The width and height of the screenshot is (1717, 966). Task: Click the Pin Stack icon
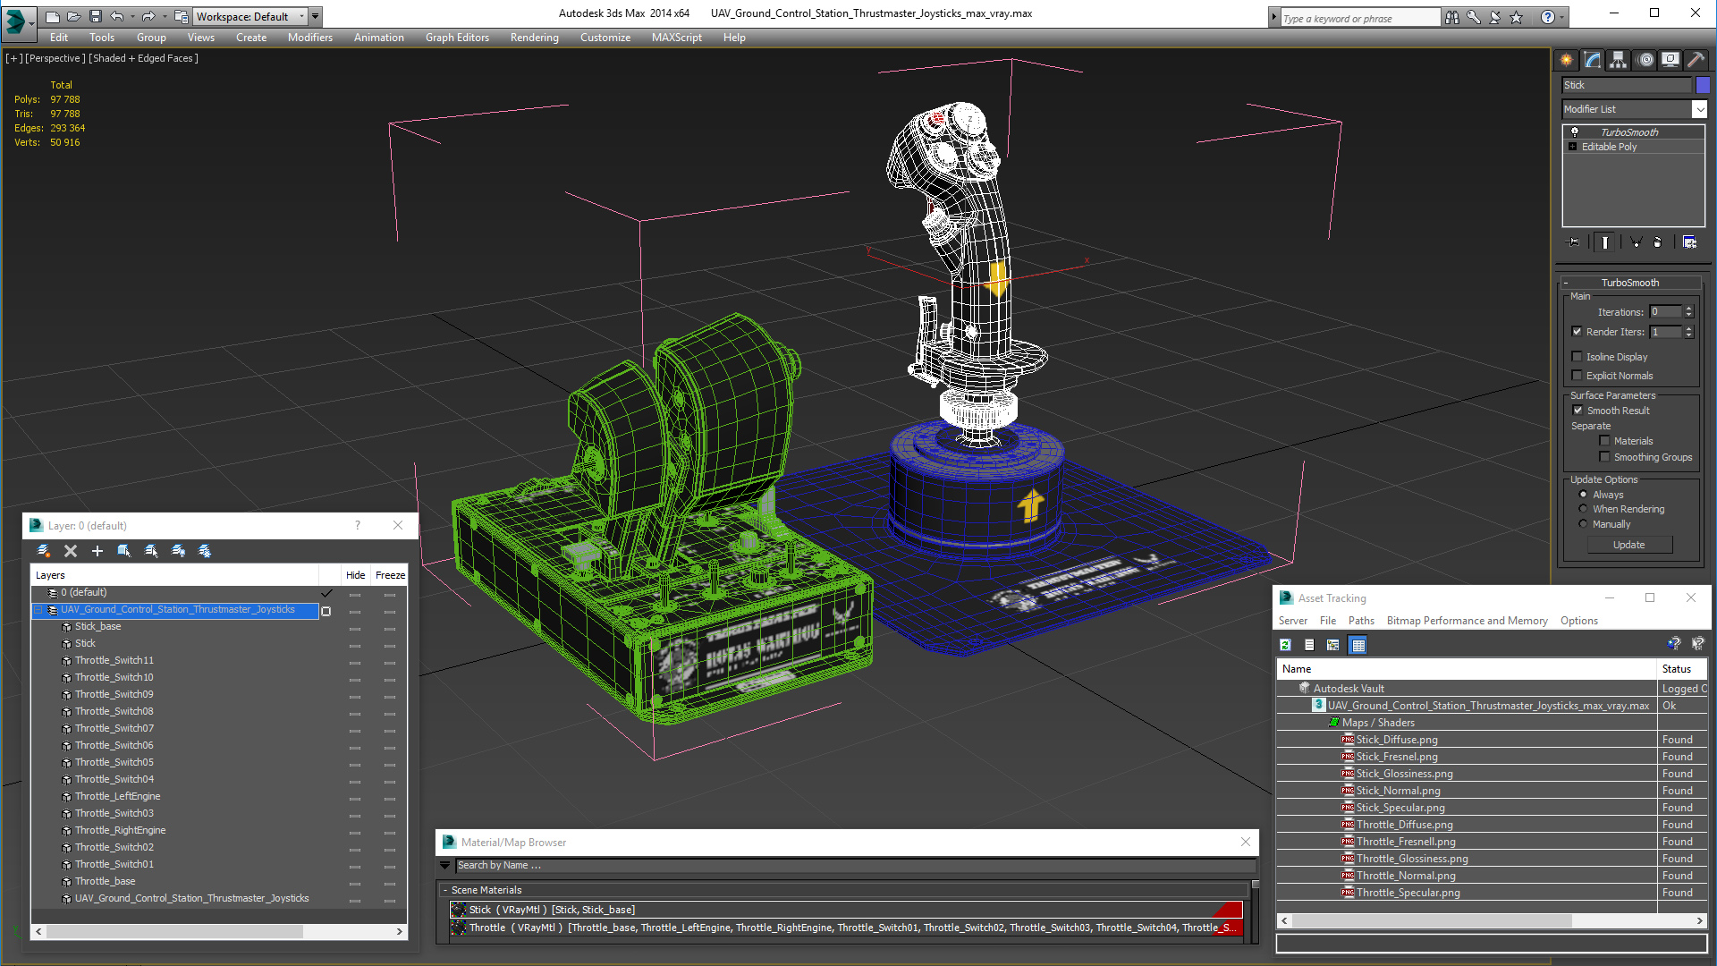1574,242
